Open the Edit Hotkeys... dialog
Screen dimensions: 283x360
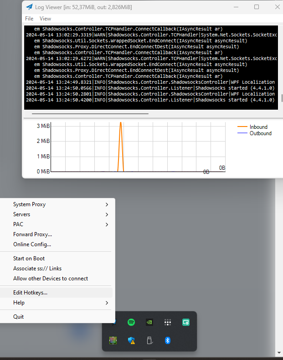coord(30,293)
